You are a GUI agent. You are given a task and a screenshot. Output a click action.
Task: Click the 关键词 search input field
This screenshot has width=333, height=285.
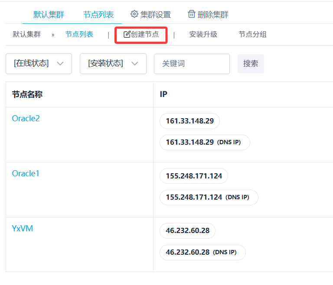point(191,64)
